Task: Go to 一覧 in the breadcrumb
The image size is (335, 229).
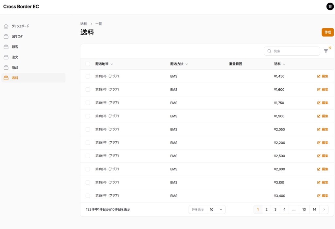Action: (98, 24)
